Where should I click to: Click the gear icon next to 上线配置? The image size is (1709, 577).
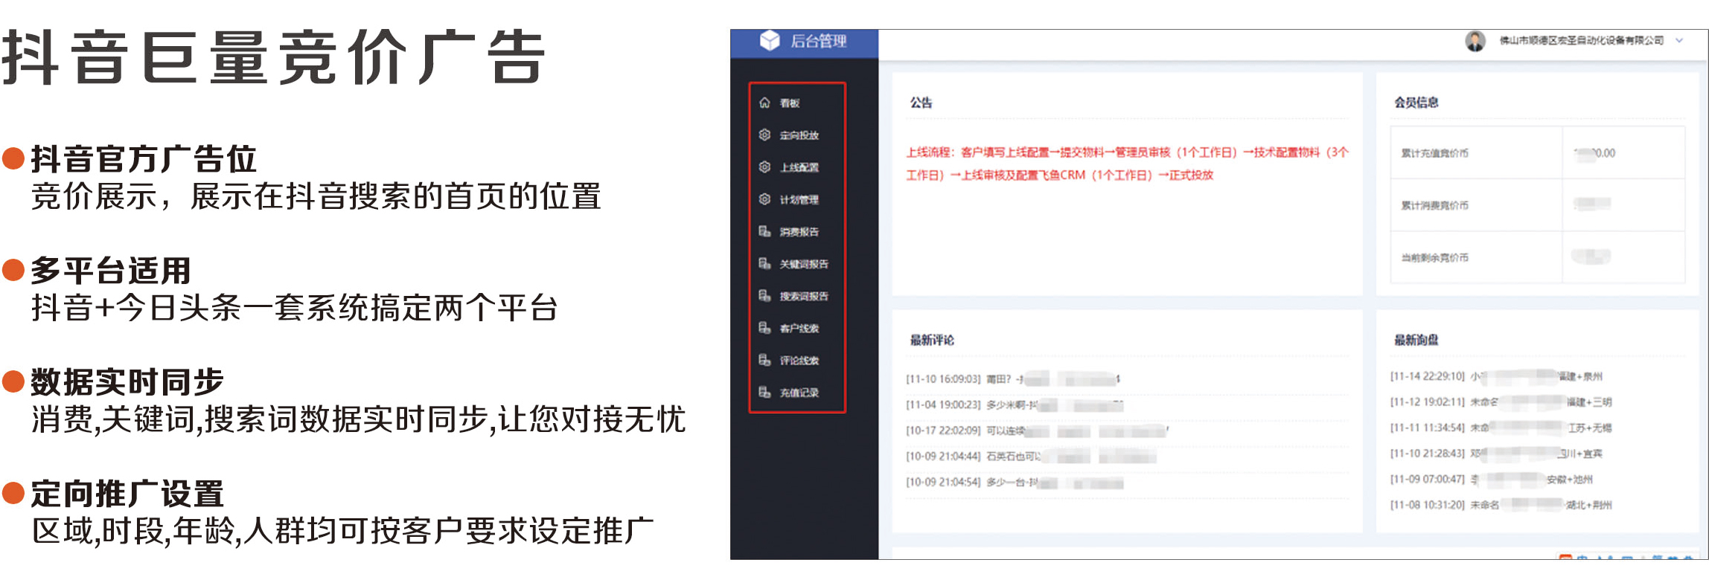click(x=764, y=167)
